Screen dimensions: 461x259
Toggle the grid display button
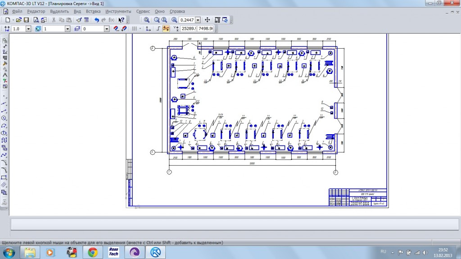[134, 29]
